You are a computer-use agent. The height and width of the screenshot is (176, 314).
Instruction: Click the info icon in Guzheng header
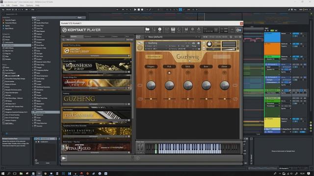198,43
